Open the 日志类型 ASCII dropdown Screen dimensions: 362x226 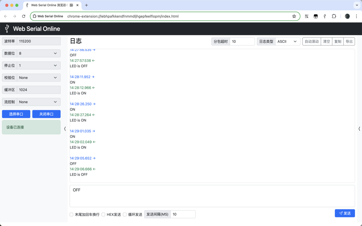coord(288,41)
